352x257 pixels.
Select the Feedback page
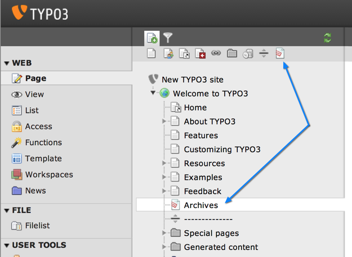203,191
